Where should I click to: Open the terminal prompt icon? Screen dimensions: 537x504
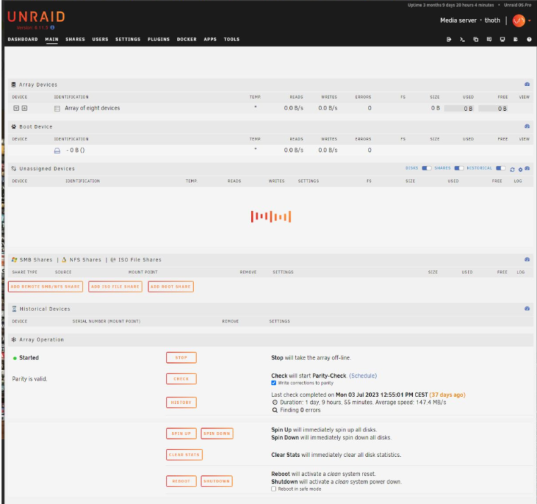pos(462,40)
